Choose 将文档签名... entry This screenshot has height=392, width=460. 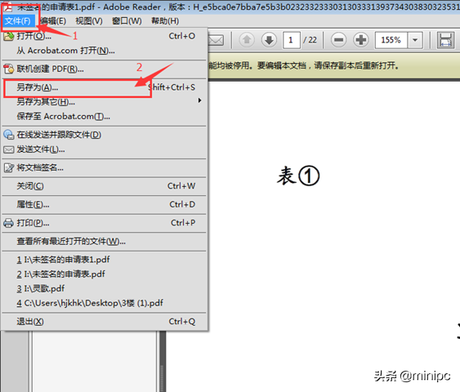click(104, 167)
